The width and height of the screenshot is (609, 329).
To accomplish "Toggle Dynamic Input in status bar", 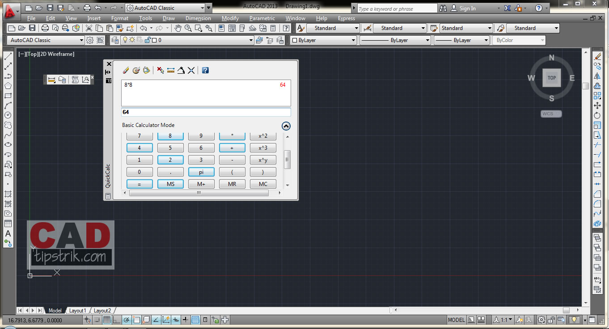I will [x=176, y=320].
